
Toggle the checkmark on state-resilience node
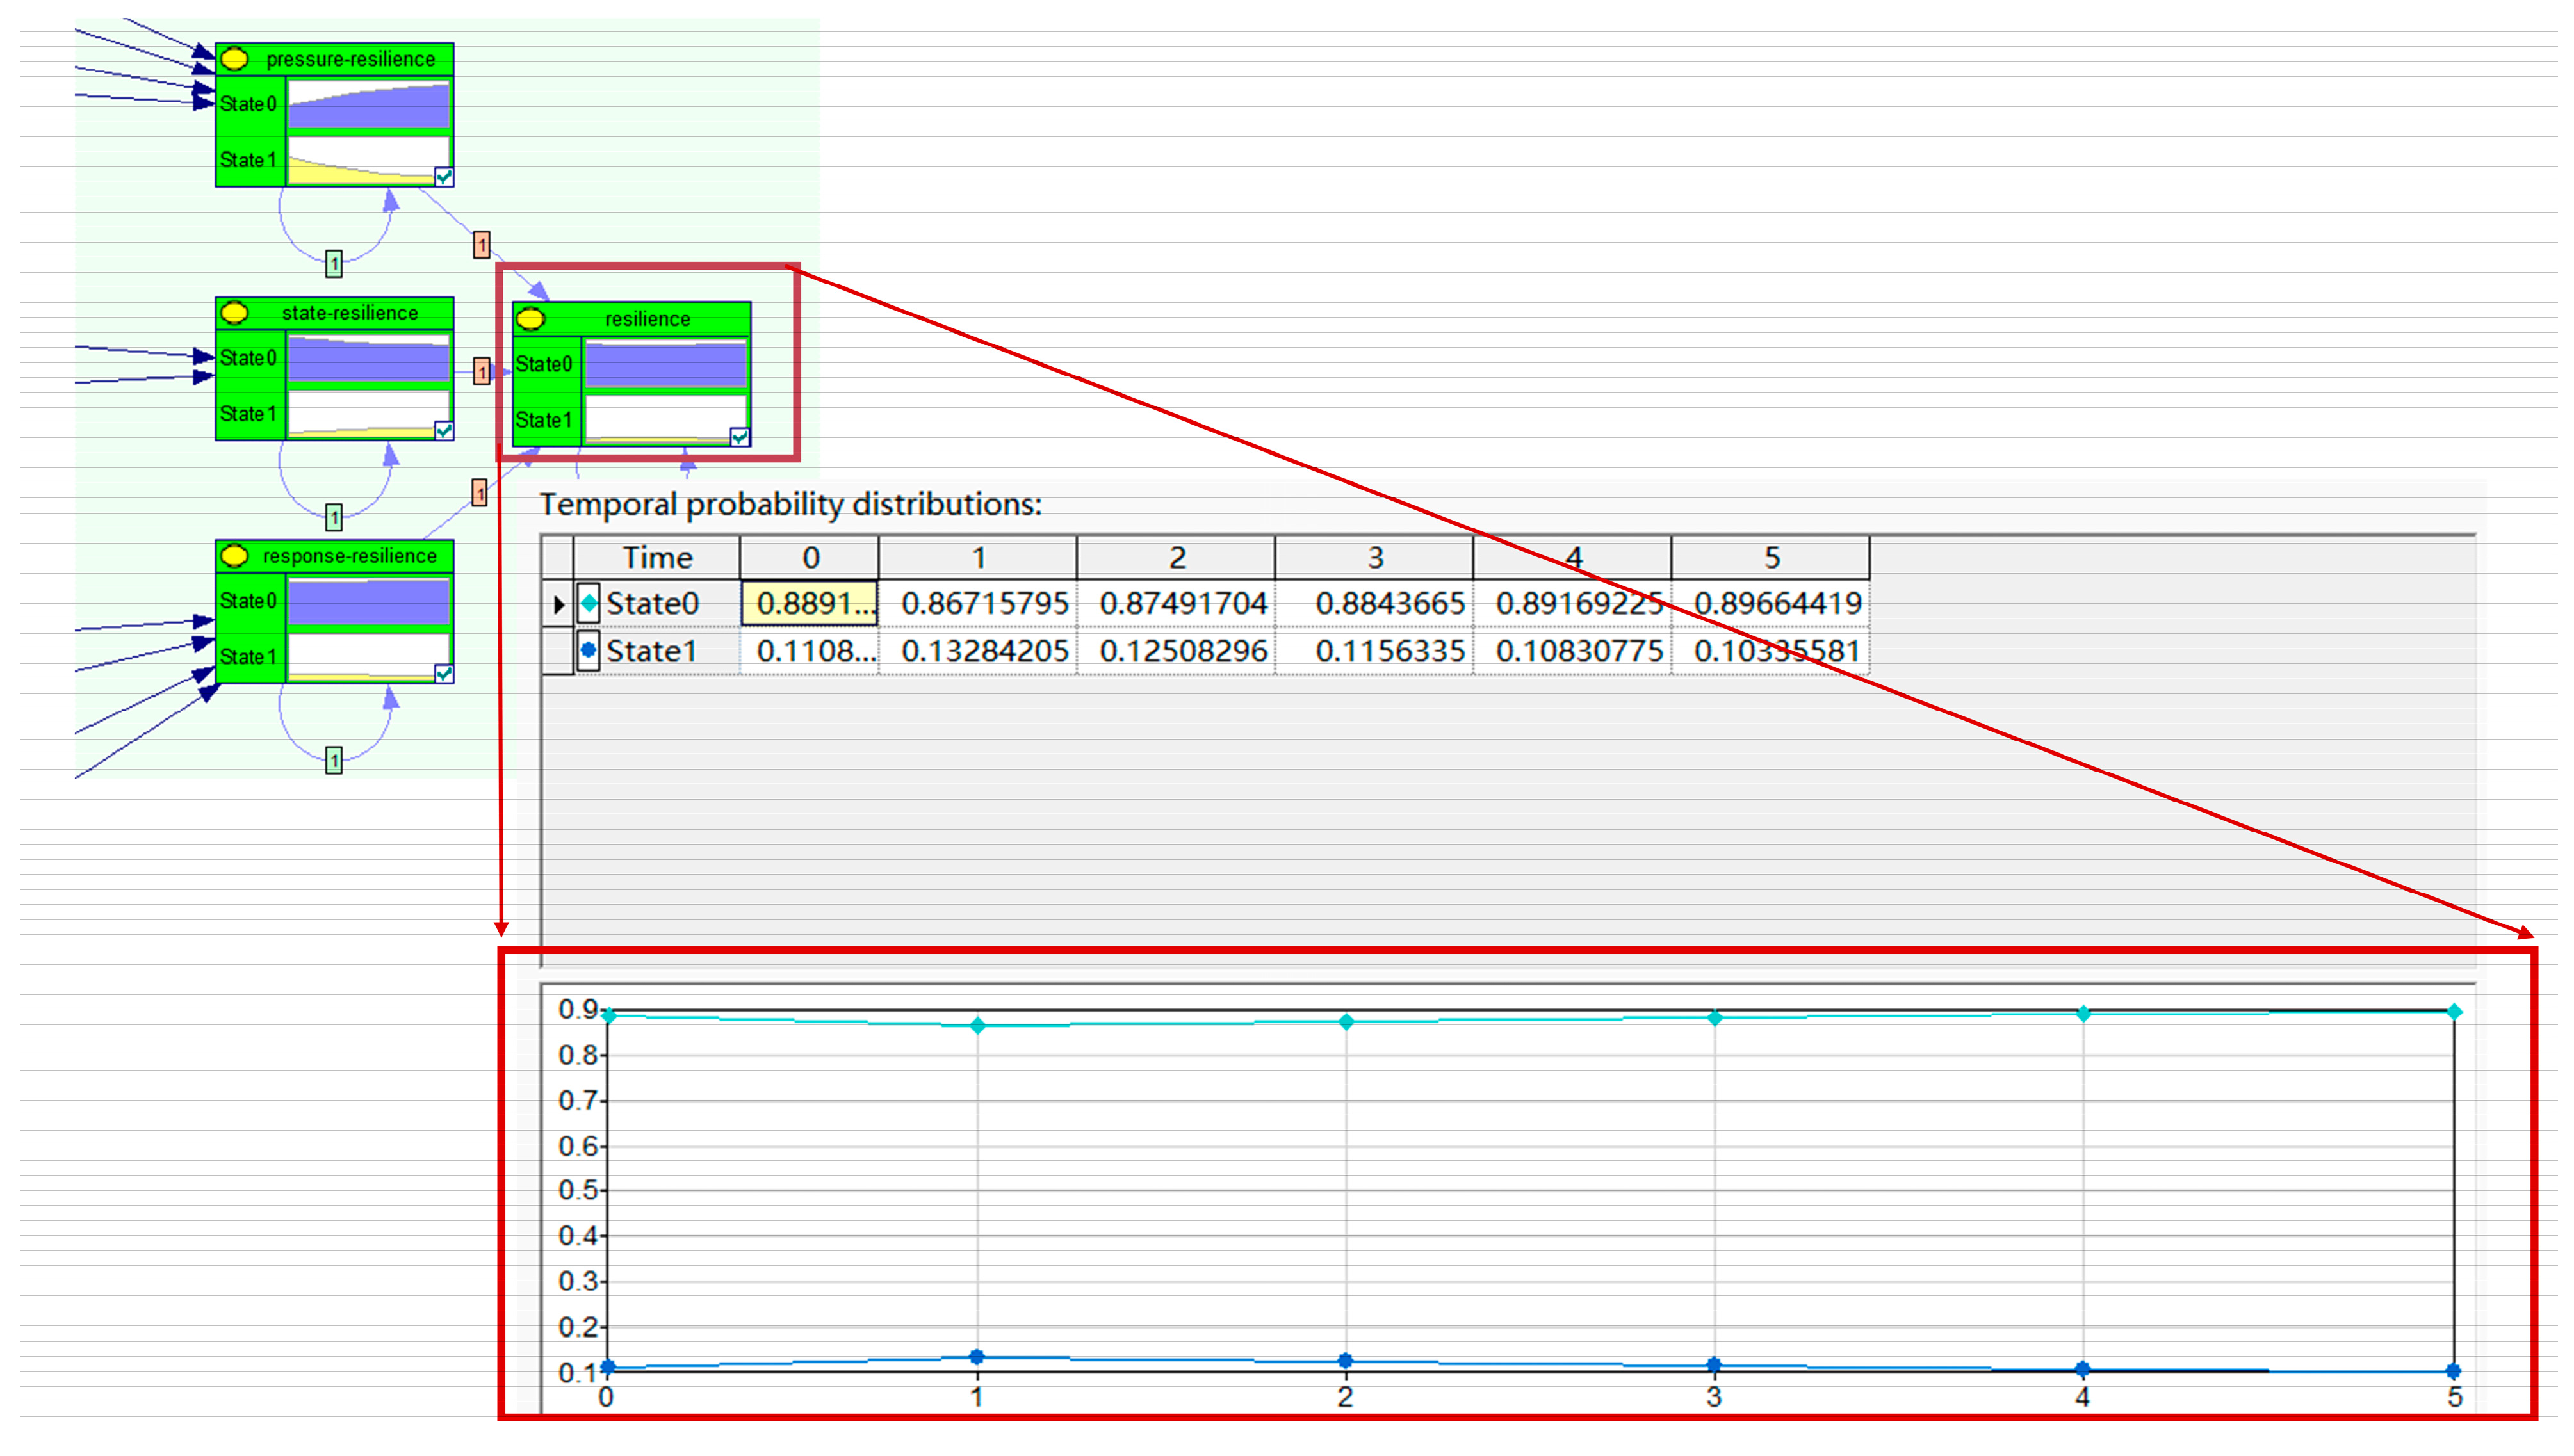tap(444, 431)
